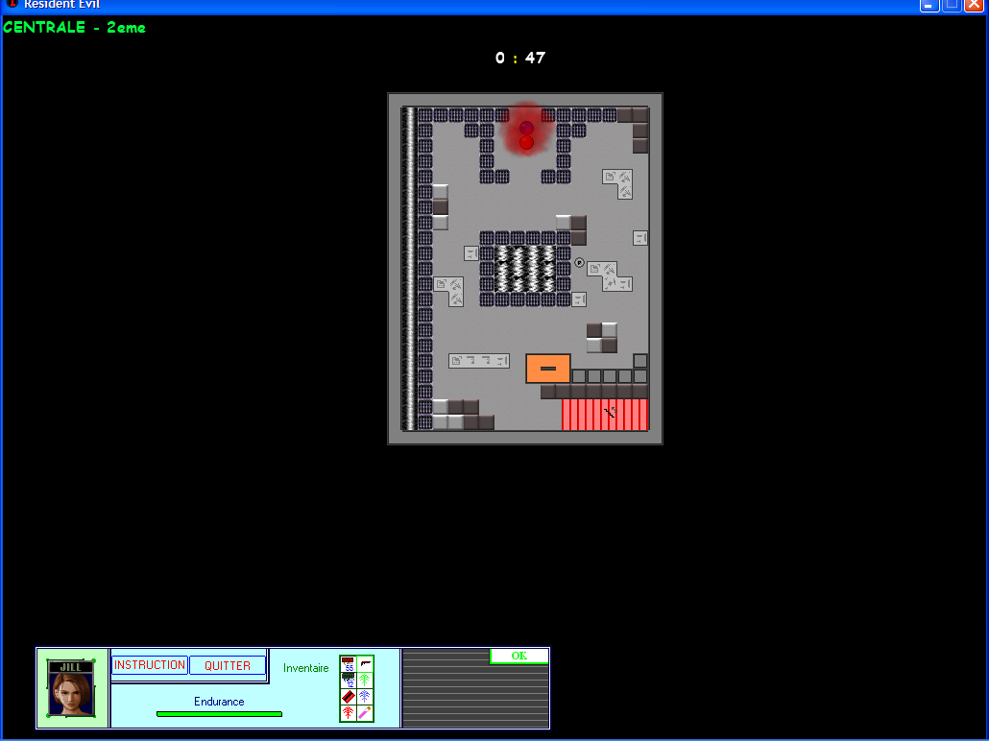Open the INSTRUCTION panel
Image resolution: width=989 pixels, height=741 pixels.
(x=150, y=665)
